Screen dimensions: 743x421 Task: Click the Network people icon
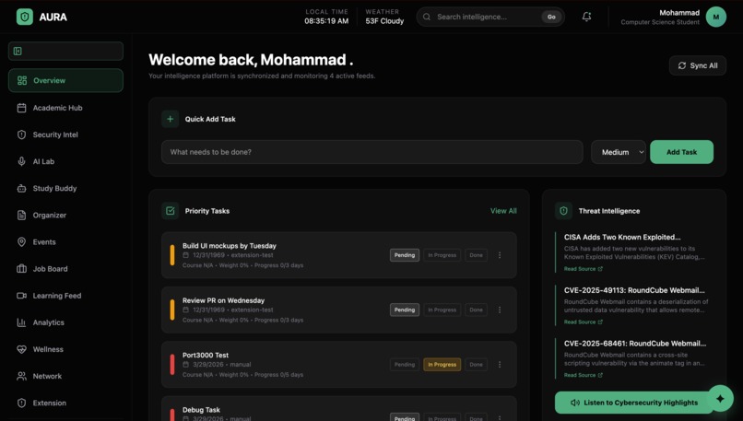coord(21,376)
